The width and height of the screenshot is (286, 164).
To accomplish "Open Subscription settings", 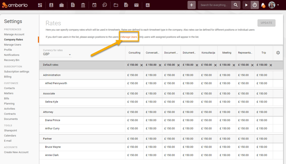I will point(17,72).
